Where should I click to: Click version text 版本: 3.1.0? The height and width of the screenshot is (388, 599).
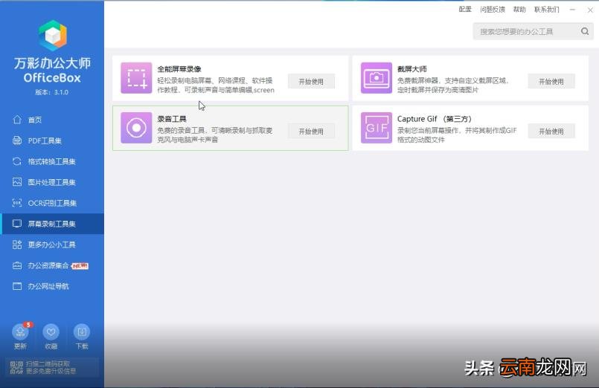point(52,92)
